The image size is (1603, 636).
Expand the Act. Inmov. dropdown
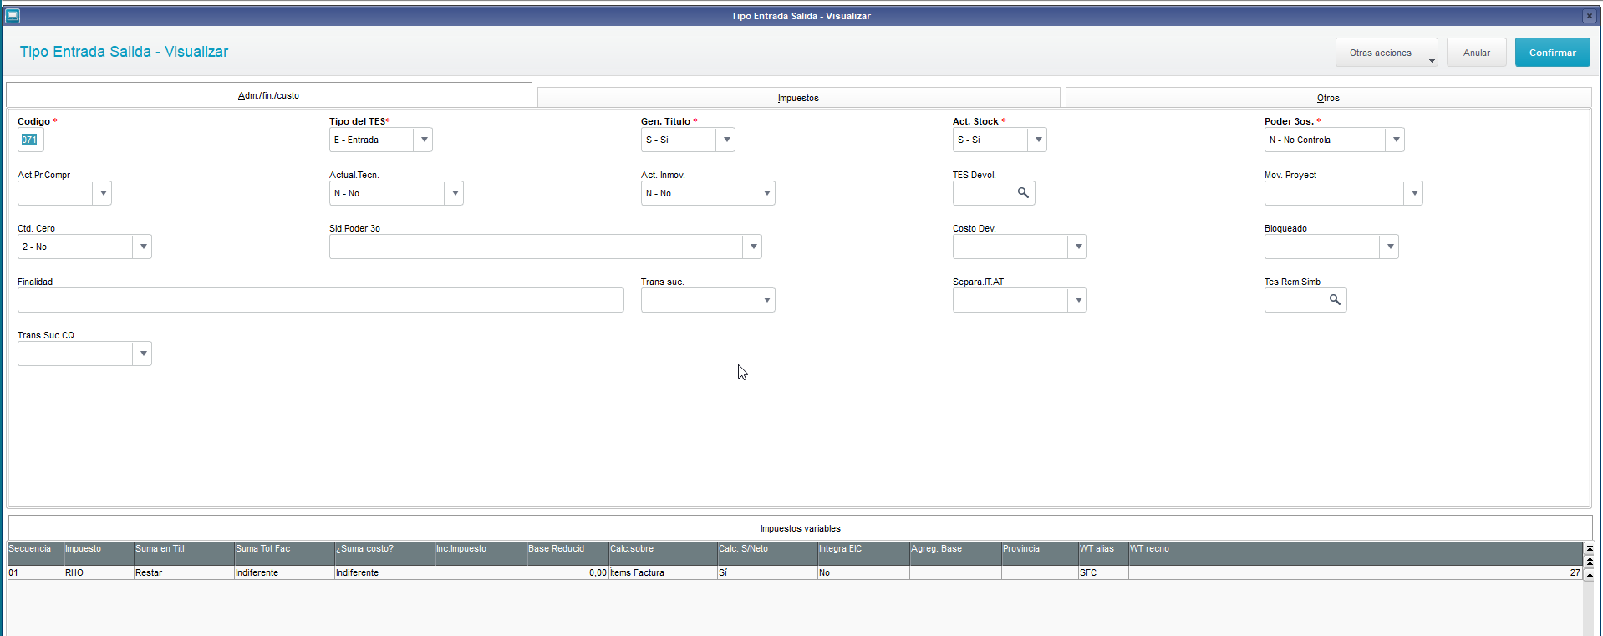tap(766, 193)
